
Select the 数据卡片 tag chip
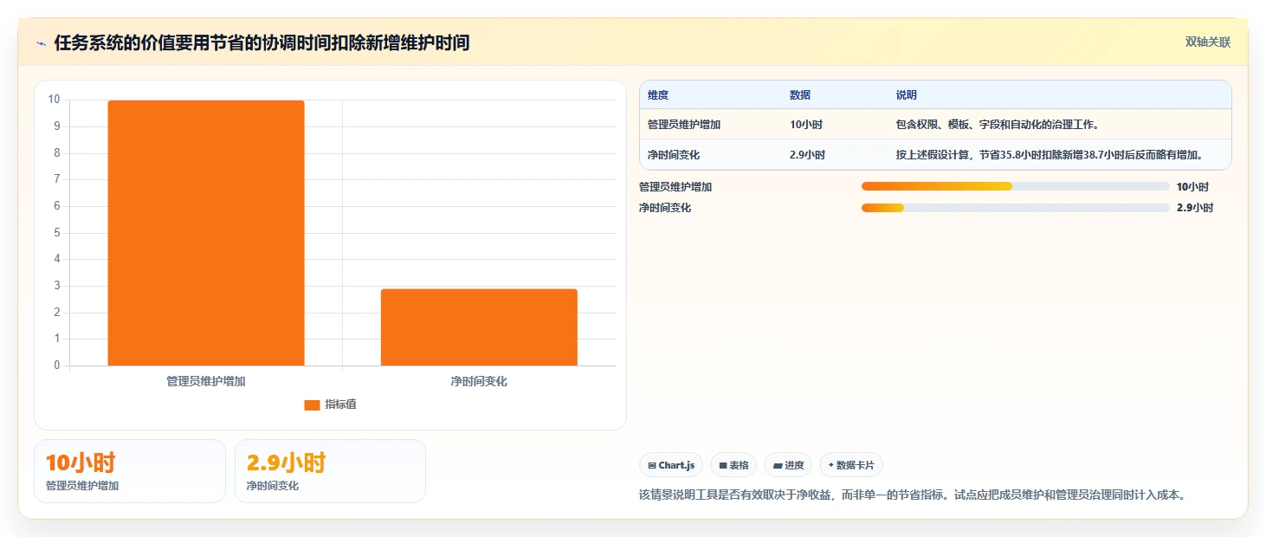coord(851,465)
